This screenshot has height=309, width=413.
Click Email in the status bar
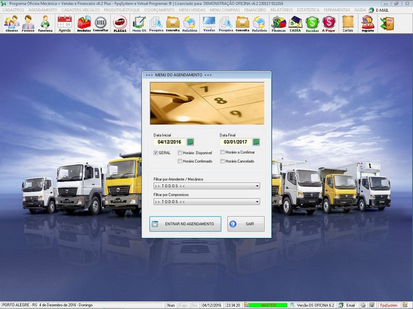(350, 305)
